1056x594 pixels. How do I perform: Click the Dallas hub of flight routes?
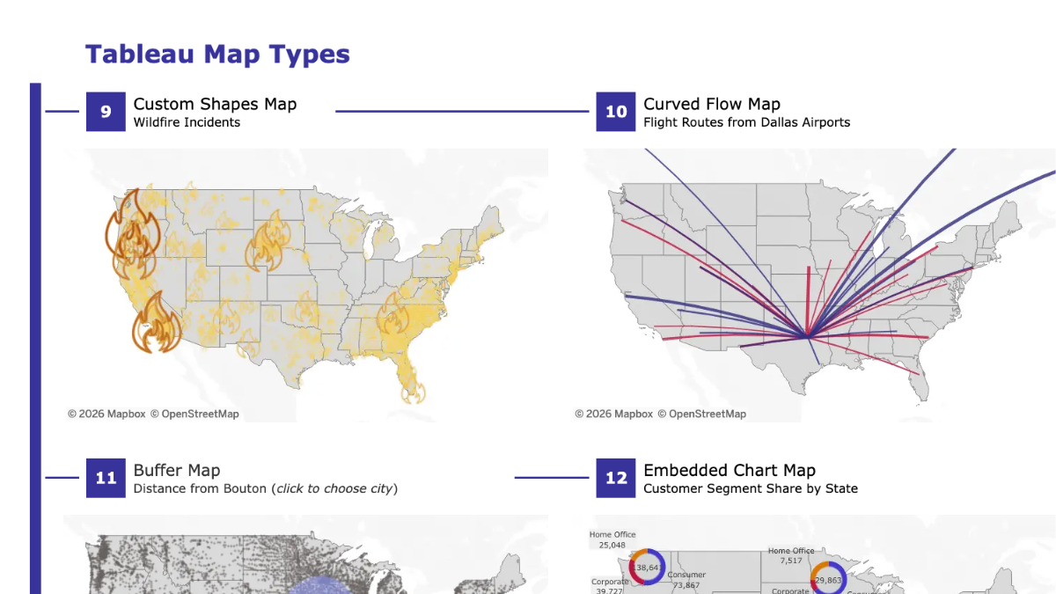[x=807, y=335]
